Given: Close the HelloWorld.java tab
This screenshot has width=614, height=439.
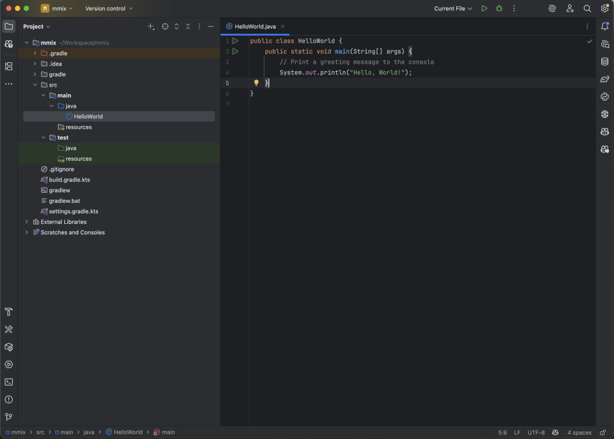Looking at the screenshot, I should pos(282,27).
